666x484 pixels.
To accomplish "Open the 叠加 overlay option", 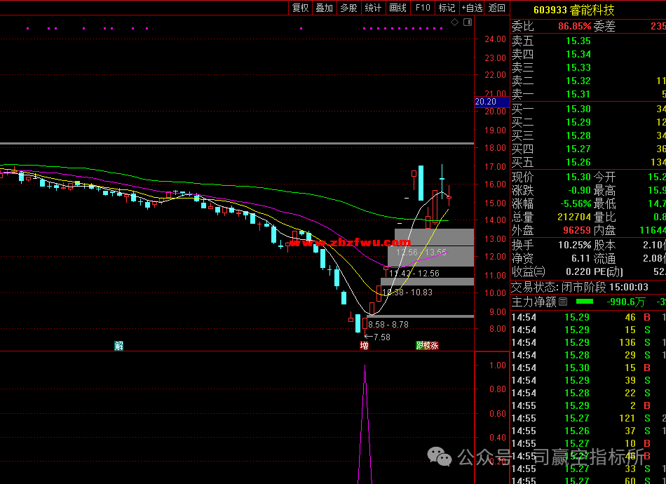I will click(324, 8).
